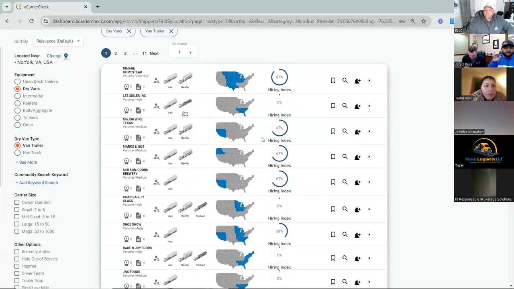Add contact icon for DIMARE HOMESTEAD

coord(357,81)
